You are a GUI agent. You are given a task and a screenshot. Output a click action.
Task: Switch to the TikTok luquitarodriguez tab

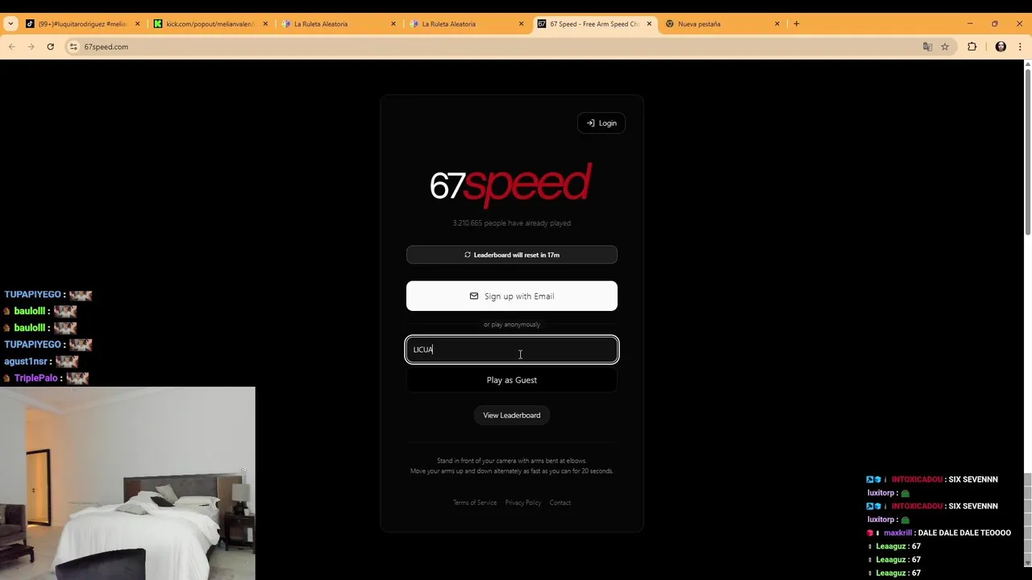(x=82, y=24)
